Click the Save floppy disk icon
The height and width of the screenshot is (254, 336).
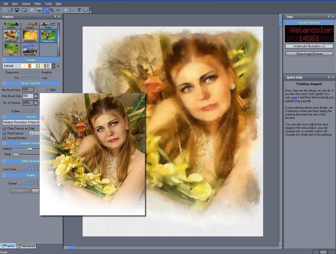(x=17, y=10)
